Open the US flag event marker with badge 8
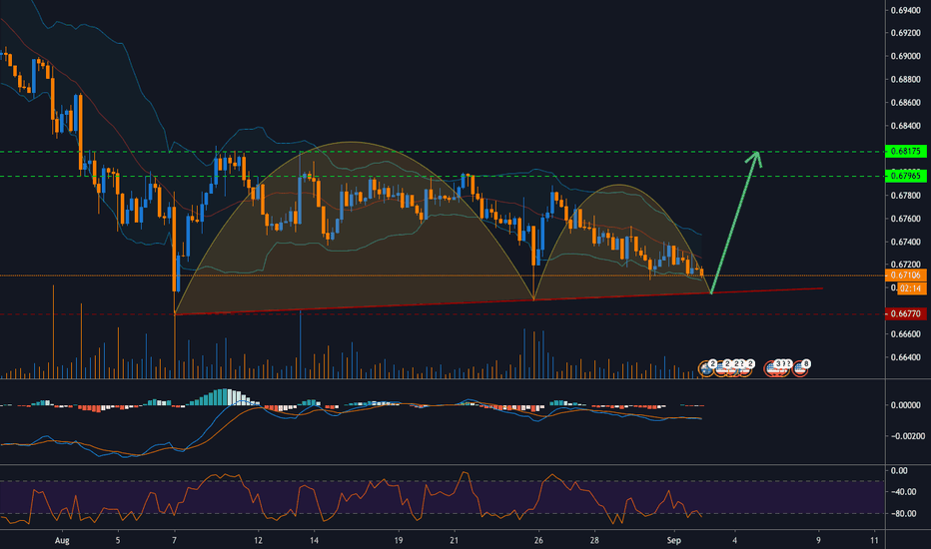This screenshot has height=549, width=931. 800,368
